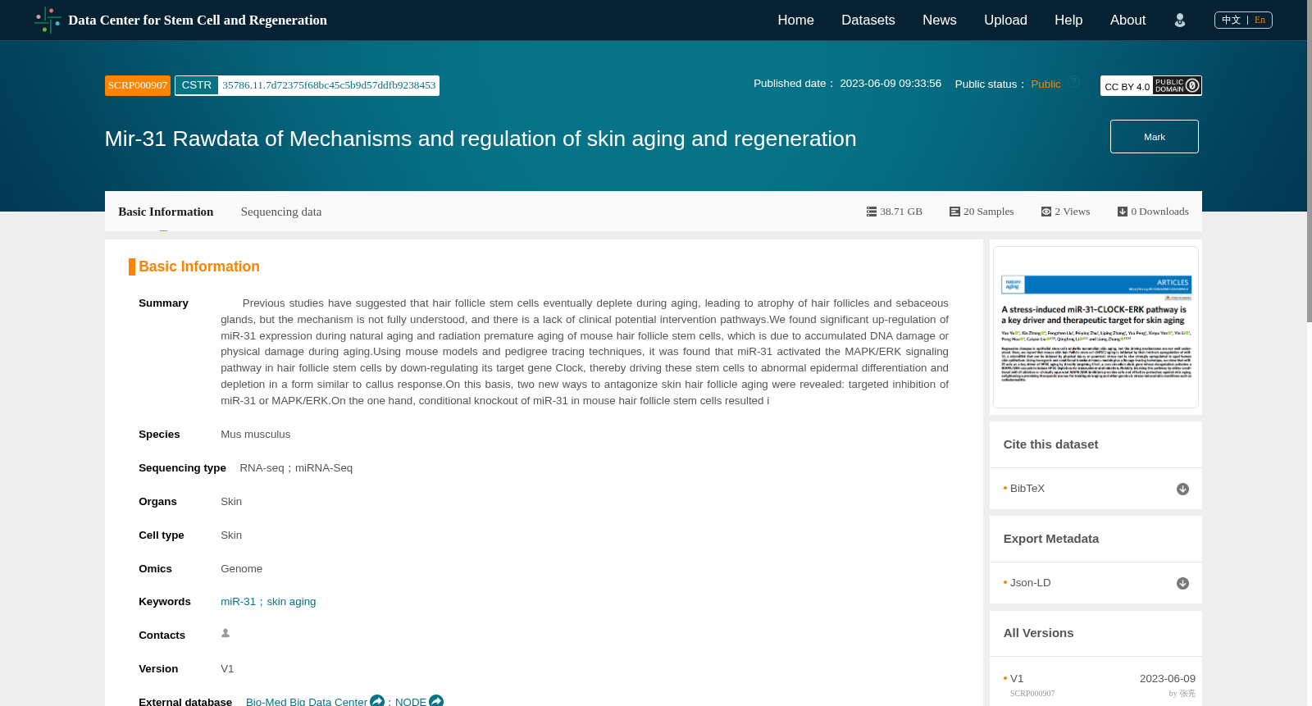Click the published date '2023-06-09 09:33:56'
The width and height of the screenshot is (1312, 706).
tap(891, 84)
